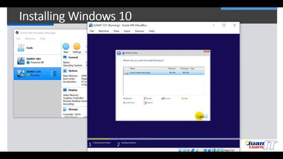283x159 pixels.
Task: Select the JUANIT-S01 powered-off virtual machine
Action: click(x=38, y=61)
